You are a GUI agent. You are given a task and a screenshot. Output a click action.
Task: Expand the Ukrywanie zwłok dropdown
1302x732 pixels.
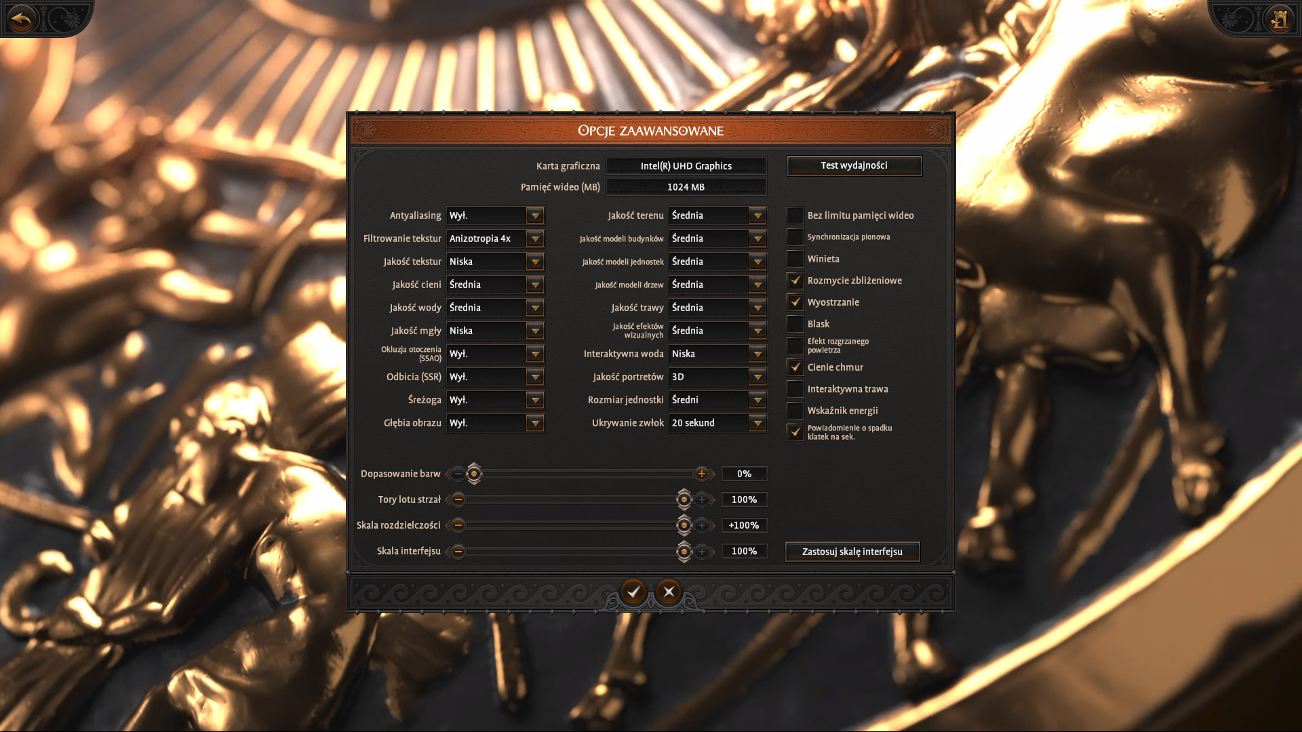(x=757, y=423)
